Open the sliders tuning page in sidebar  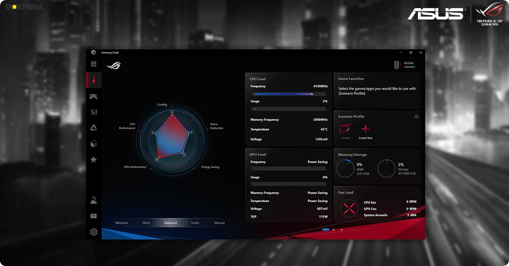[x=94, y=112]
